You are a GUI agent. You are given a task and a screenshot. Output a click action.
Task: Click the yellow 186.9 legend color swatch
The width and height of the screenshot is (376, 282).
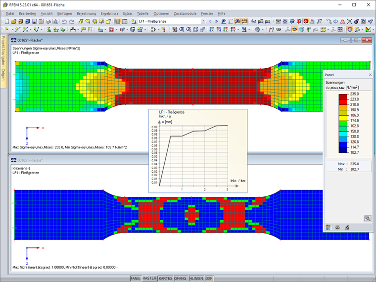pyautogui.click(x=343, y=118)
